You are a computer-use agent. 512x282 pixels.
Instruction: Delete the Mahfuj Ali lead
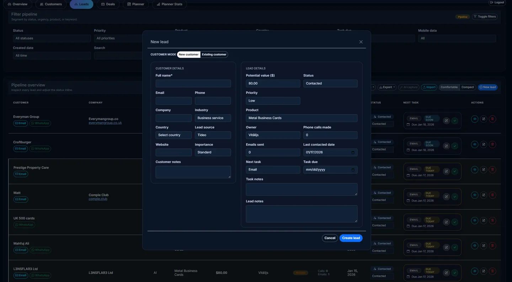492,246
